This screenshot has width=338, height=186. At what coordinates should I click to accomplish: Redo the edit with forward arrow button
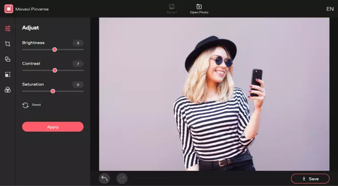coord(122,178)
